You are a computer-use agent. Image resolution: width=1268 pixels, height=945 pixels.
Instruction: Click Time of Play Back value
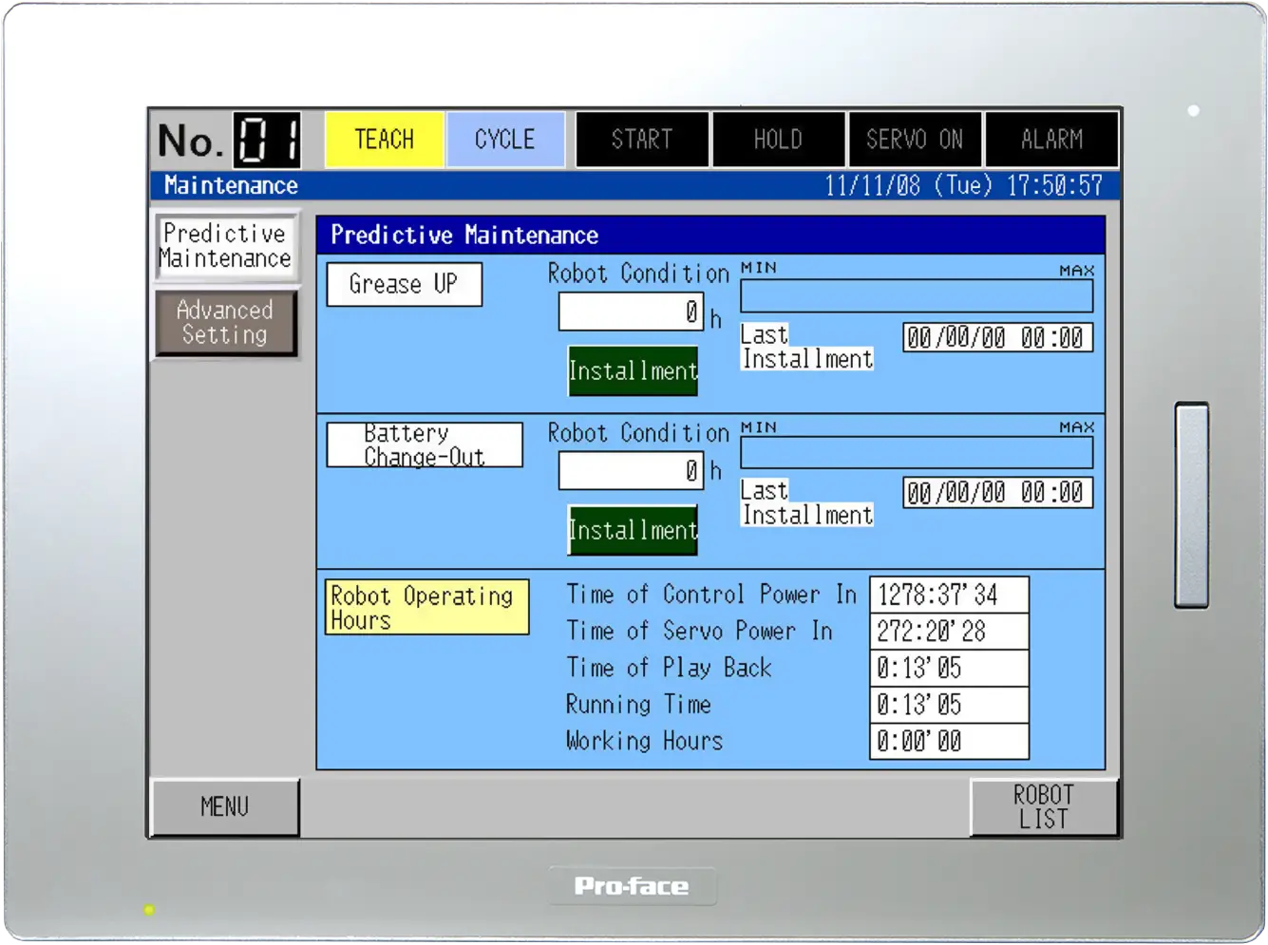click(x=949, y=668)
